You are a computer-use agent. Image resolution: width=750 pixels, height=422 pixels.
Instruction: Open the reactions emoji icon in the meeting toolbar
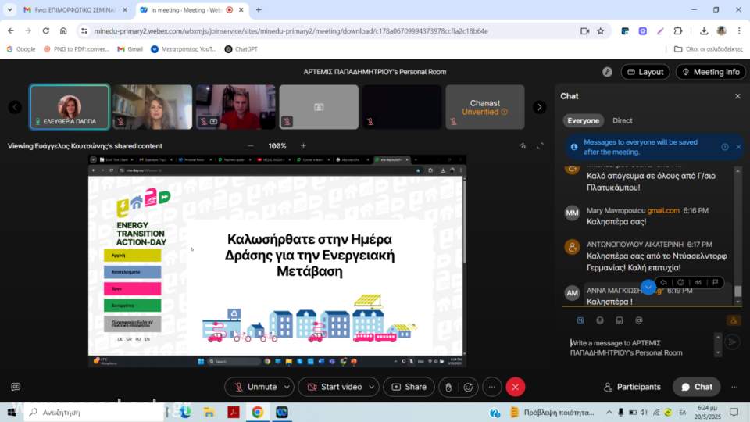tap(468, 387)
